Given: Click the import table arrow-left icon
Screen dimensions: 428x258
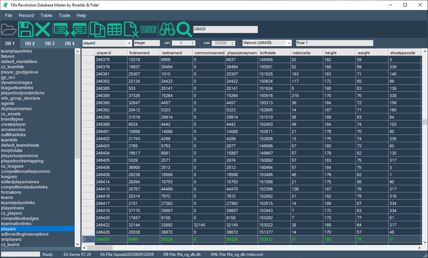Looking at the screenshot, I should click(79, 29).
